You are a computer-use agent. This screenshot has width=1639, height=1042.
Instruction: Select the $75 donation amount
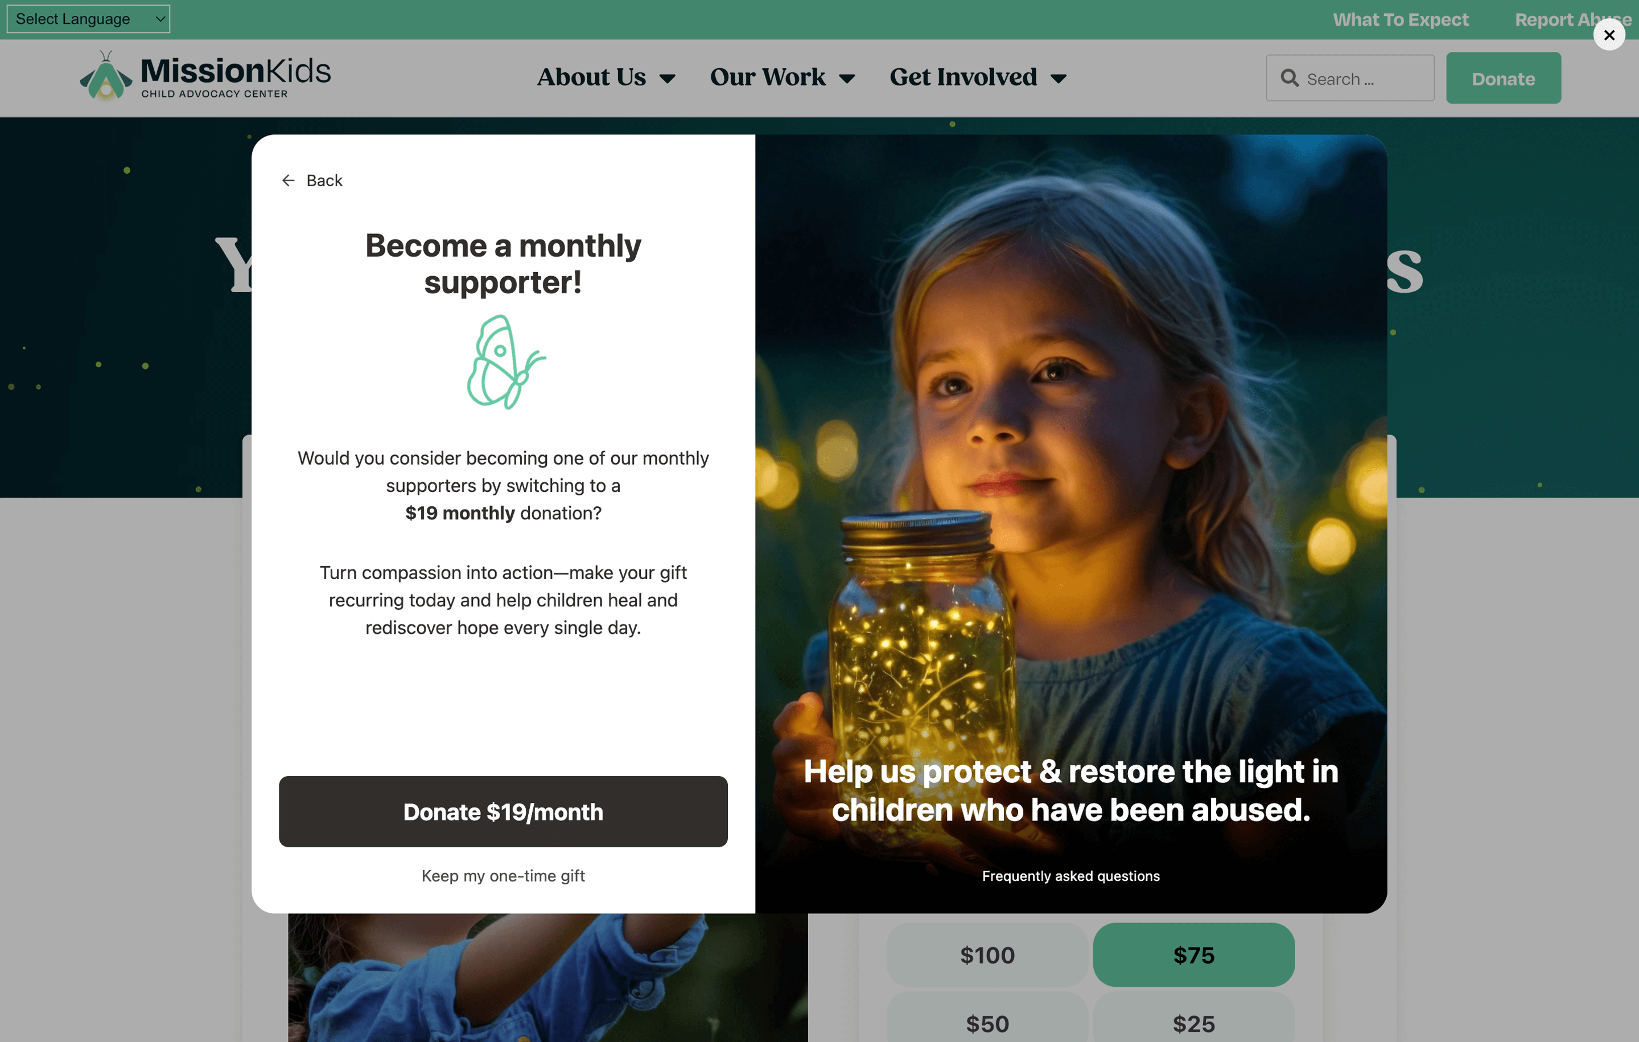pyautogui.click(x=1193, y=954)
